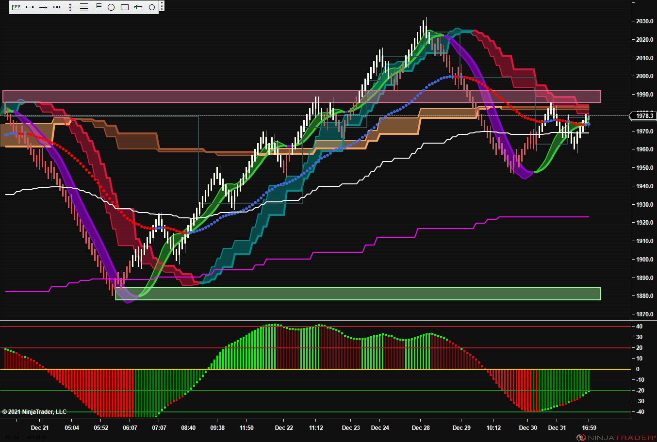Open the drawing toolbar overflow dots menu
This screenshot has height=442, width=657.
pyautogui.click(x=162, y=7)
